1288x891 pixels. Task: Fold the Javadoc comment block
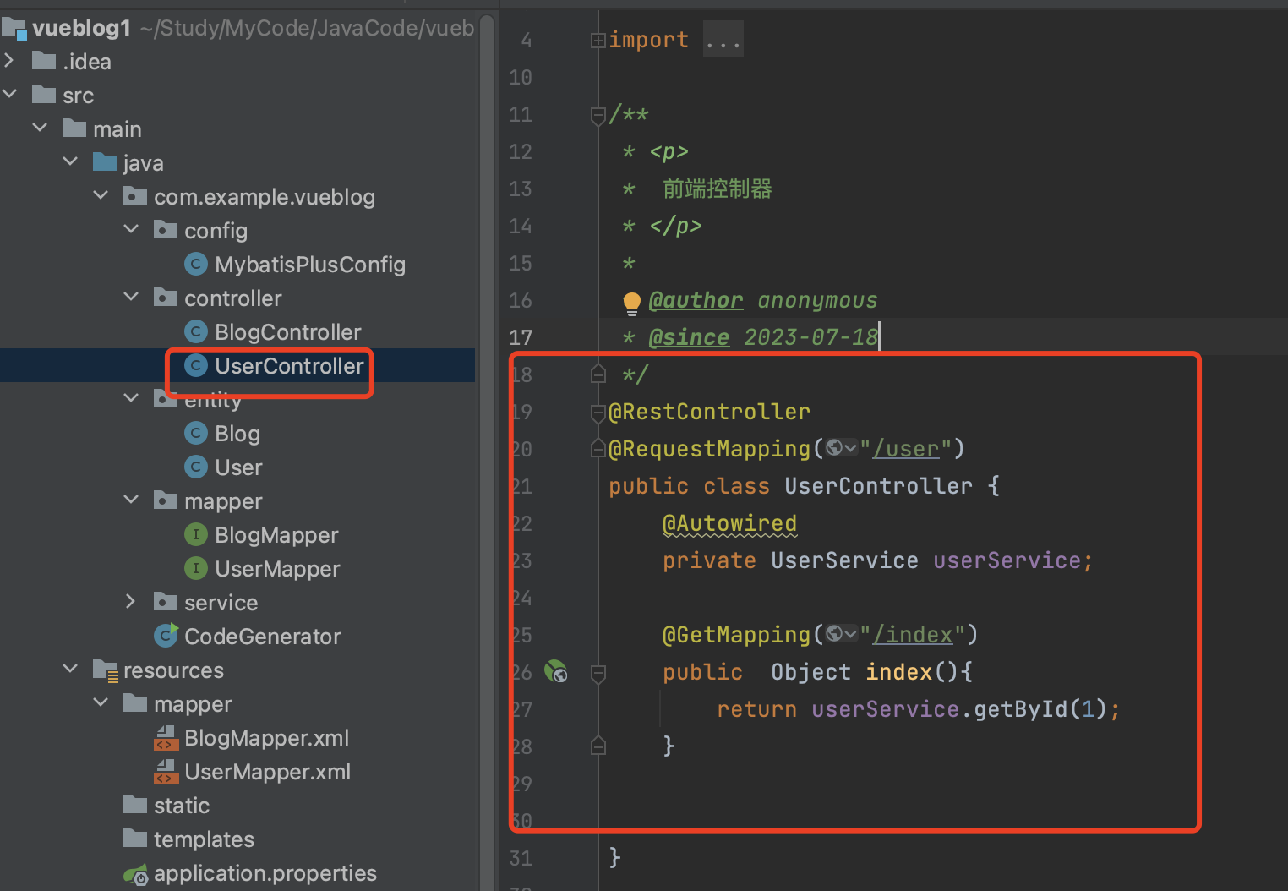pos(598,115)
